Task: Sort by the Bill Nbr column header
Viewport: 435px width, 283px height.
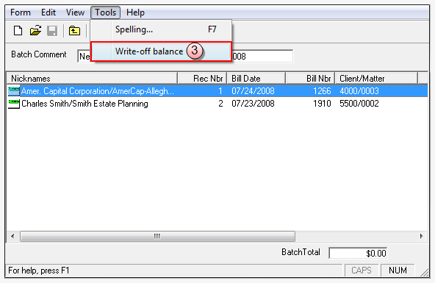Action: [x=310, y=79]
